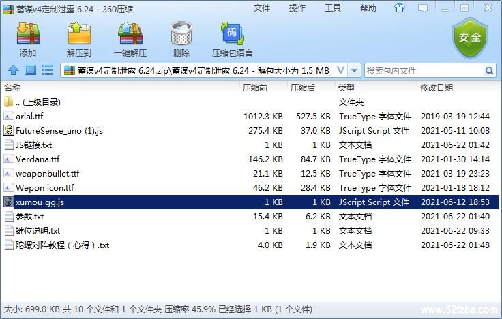Image resolution: width=502 pixels, height=319 pixels.
Task: Go up one level with the arrow icon
Action: (12, 70)
